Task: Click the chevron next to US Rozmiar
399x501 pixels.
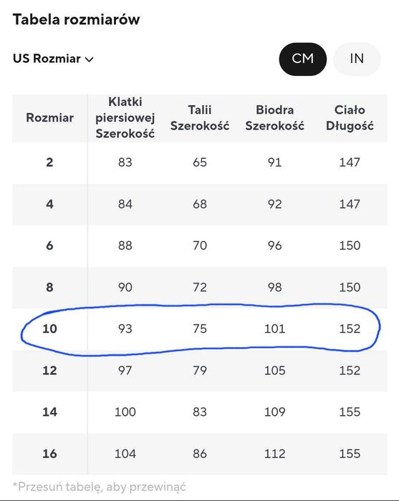Action: pos(90,59)
